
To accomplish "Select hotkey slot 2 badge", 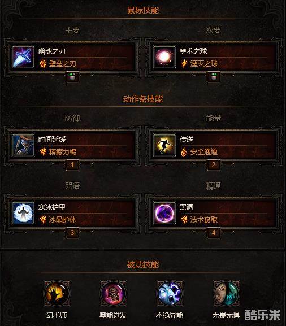I will [214, 165].
